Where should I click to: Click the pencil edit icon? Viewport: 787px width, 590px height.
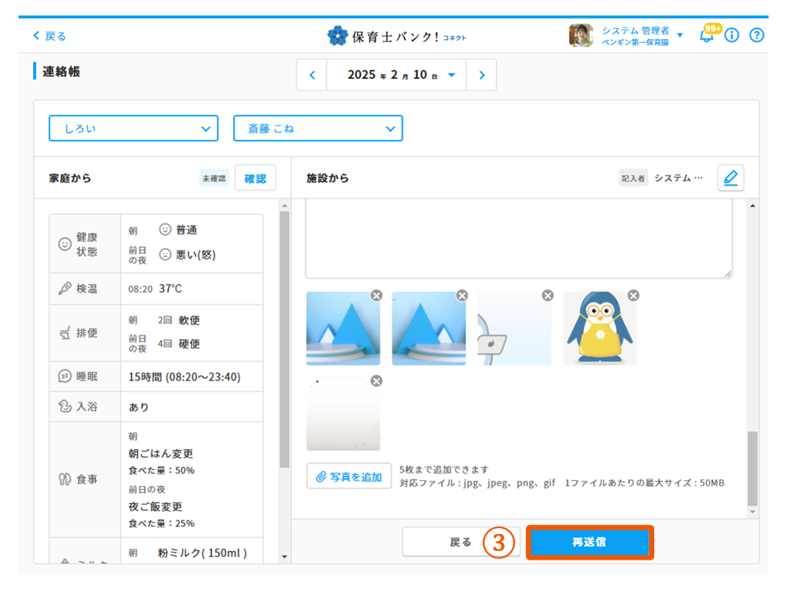pyautogui.click(x=730, y=178)
